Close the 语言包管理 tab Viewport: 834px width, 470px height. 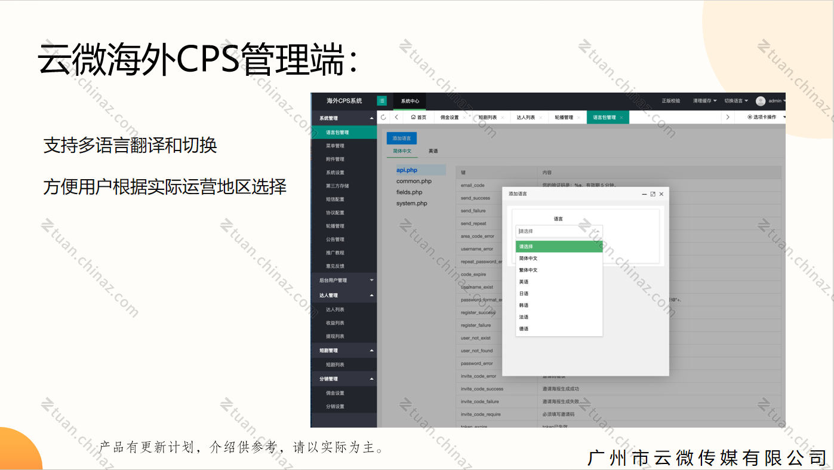point(621,118)
